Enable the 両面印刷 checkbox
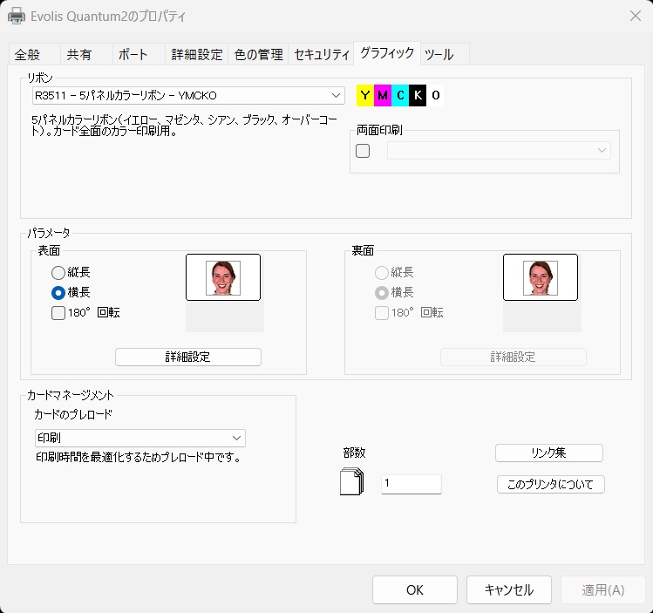This screenshot has width=653, height=613. 363,151
